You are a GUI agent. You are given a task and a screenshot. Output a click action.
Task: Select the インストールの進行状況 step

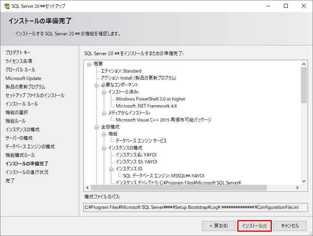tap(27, 172)
